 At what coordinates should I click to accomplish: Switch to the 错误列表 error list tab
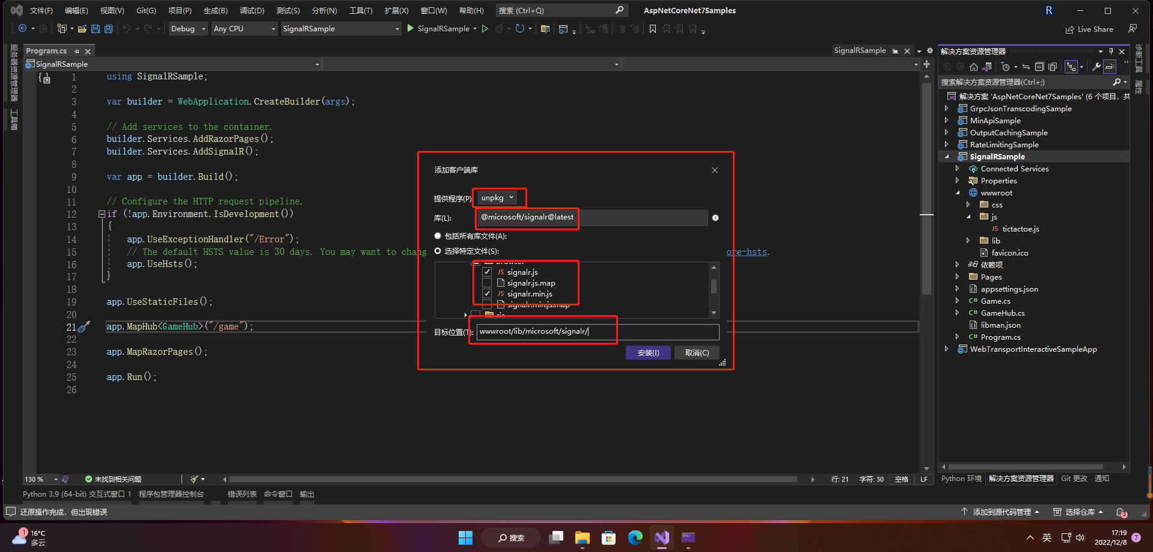242,494
